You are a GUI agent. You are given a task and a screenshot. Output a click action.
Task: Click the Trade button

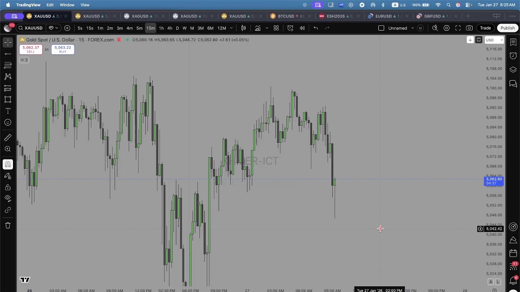click(x=485, y=28)
